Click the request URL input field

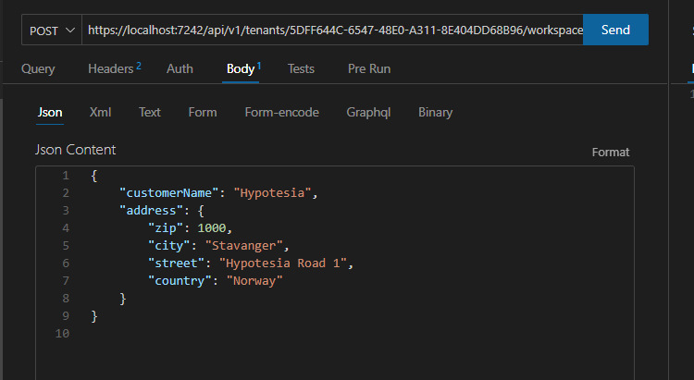(x=333, y=31)
